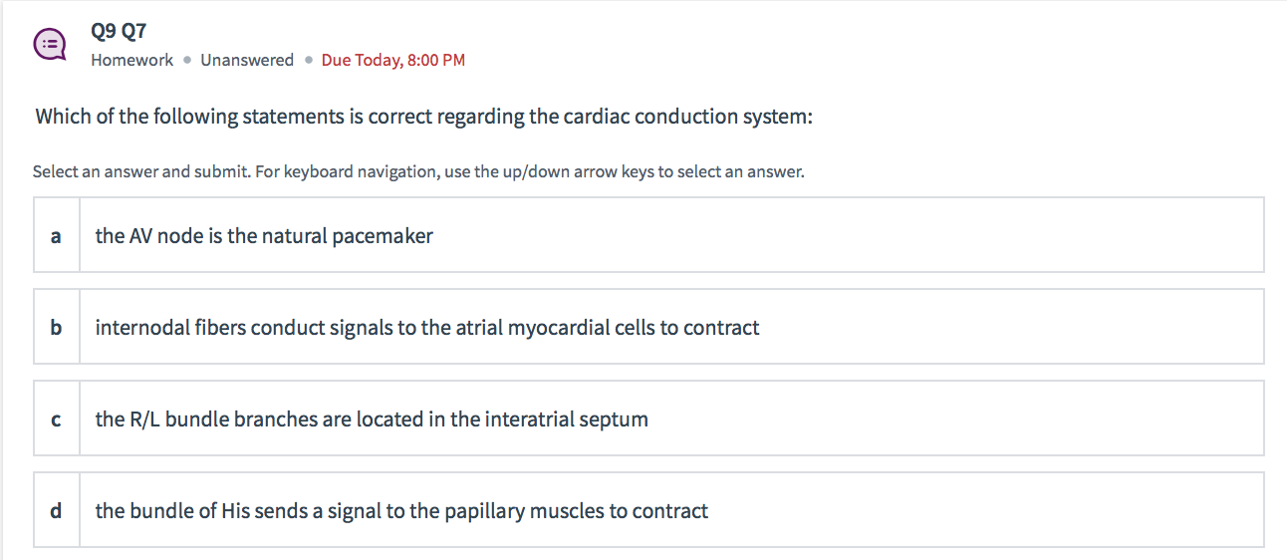Click the cardiac conduction system question text
Screen dimensions: 1287x560
(x=424, y=117)
